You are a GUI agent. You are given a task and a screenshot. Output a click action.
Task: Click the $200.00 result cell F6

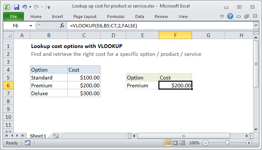pyautogui.click(x=175, y=85)
